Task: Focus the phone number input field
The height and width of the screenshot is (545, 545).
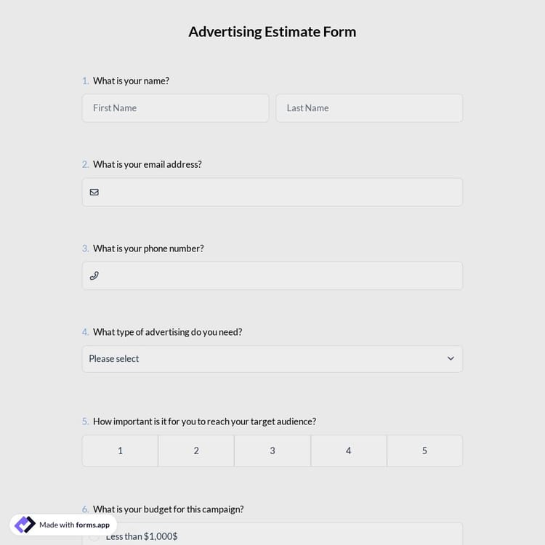Action: click(x=280, y=276)
